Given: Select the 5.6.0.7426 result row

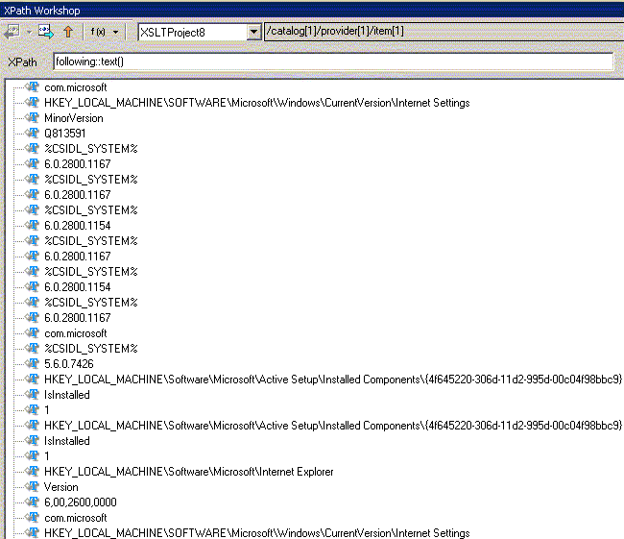Looking at the screenshot, I should 69,364.
